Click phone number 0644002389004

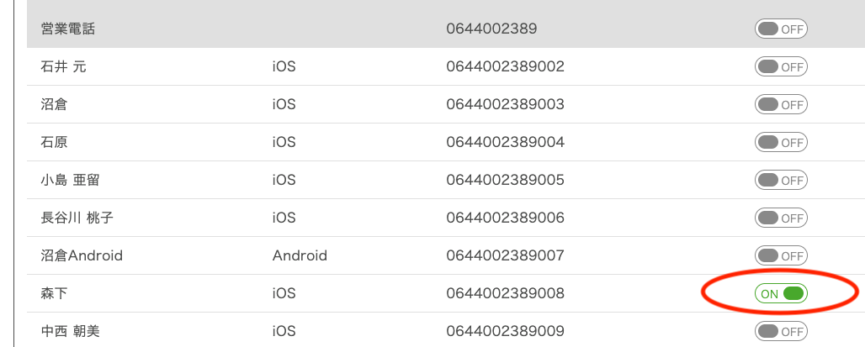pyautogui.click(x=505, y=143)
